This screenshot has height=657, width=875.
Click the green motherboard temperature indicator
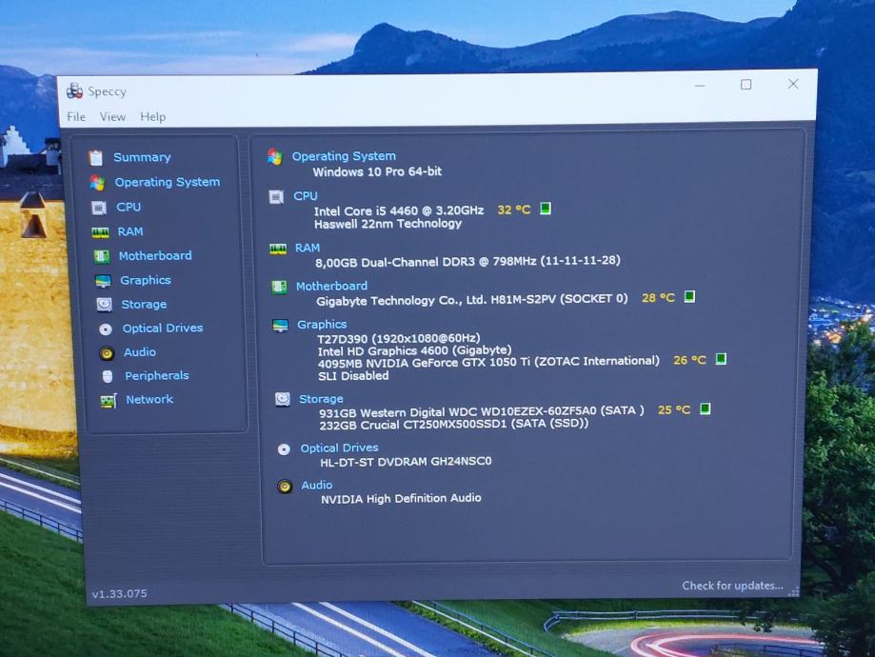689,296
